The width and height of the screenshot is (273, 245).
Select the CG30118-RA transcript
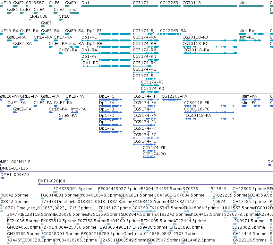(210, 53)
